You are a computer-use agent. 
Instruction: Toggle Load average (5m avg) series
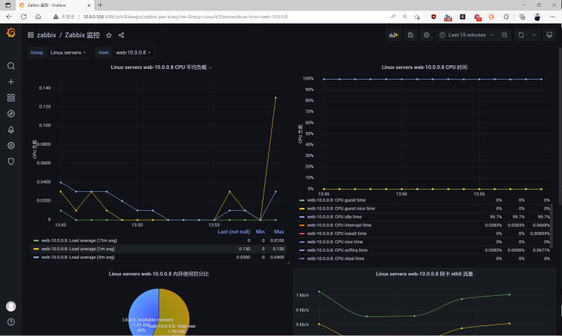(x=78, y=257)
